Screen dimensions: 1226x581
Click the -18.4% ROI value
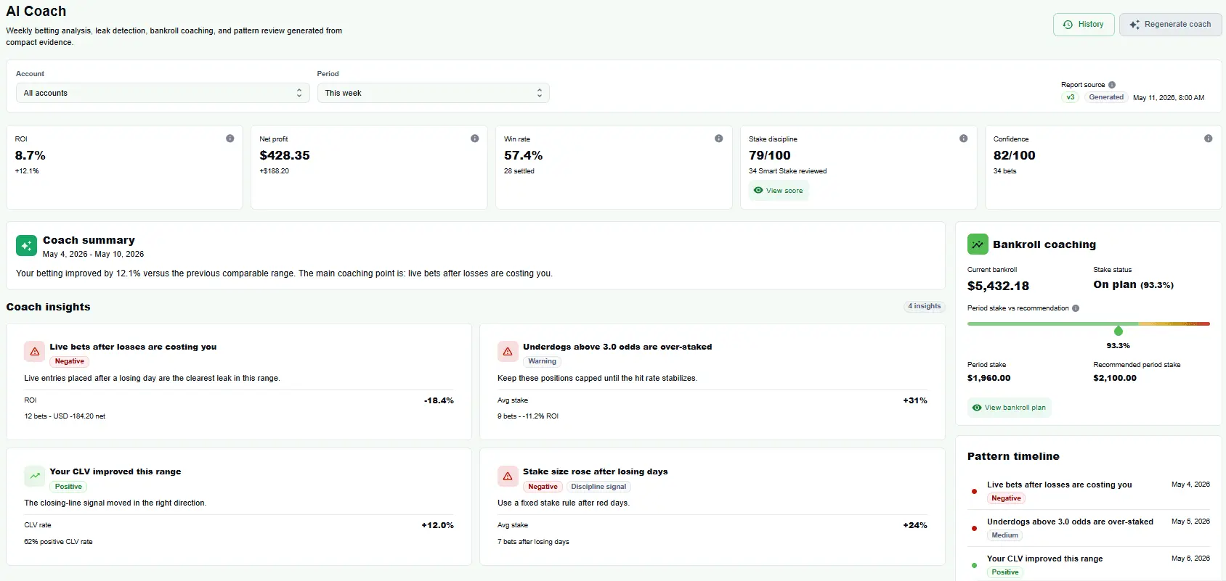pos(439,400)
